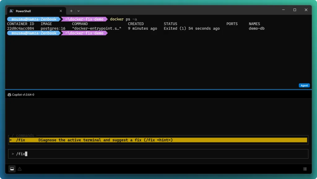This screenshot has height=179, width=317.
Task: Open the new tab profile dropdown
Action: point(78,11)
